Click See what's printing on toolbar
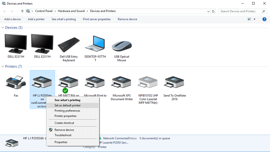This screenshot has width=270, height=152. (x=64, y=19)
